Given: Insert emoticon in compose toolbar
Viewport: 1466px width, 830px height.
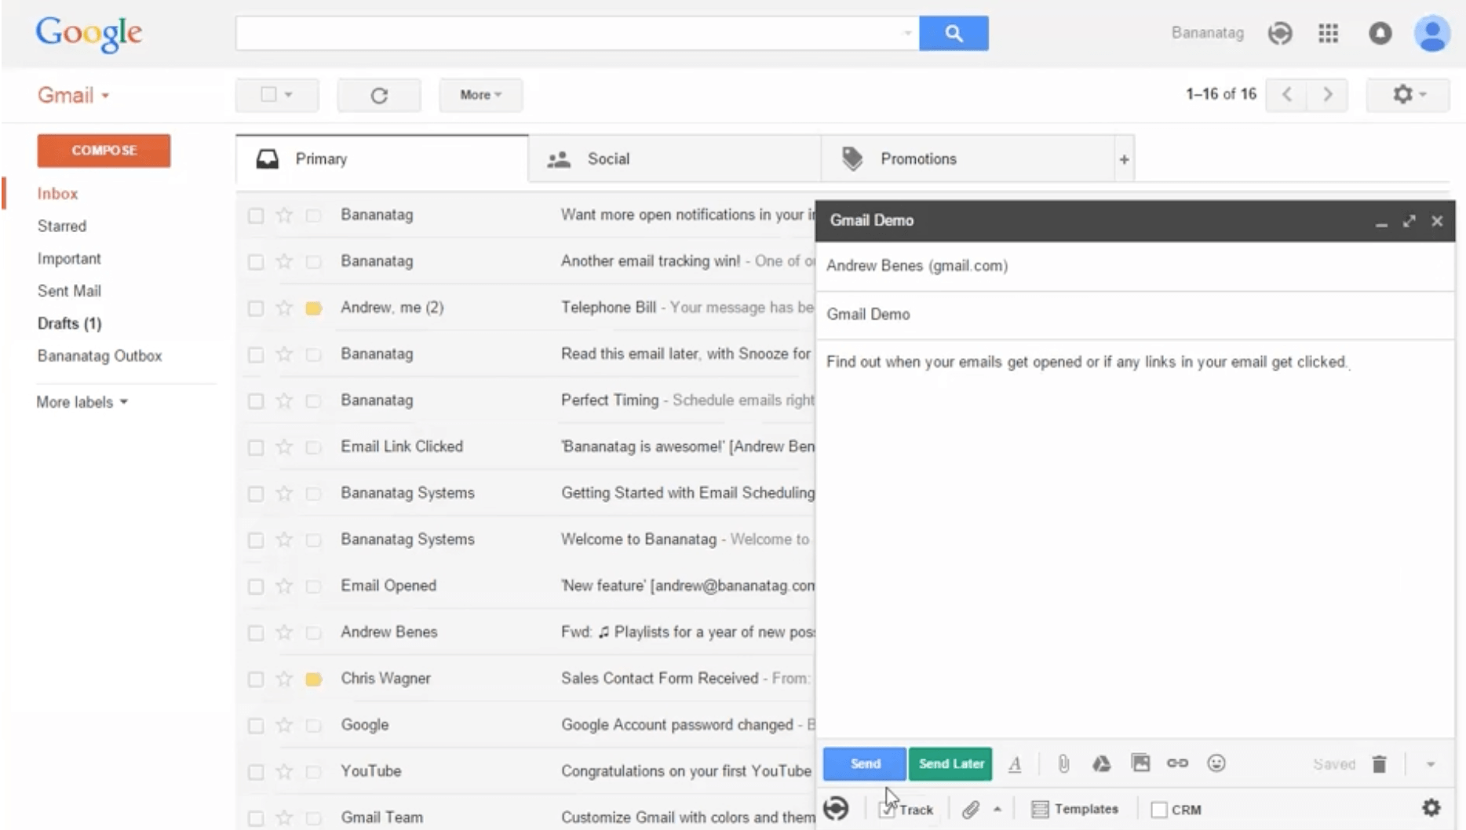Looking at the screenshot, I should click(x=1216, y=763).
